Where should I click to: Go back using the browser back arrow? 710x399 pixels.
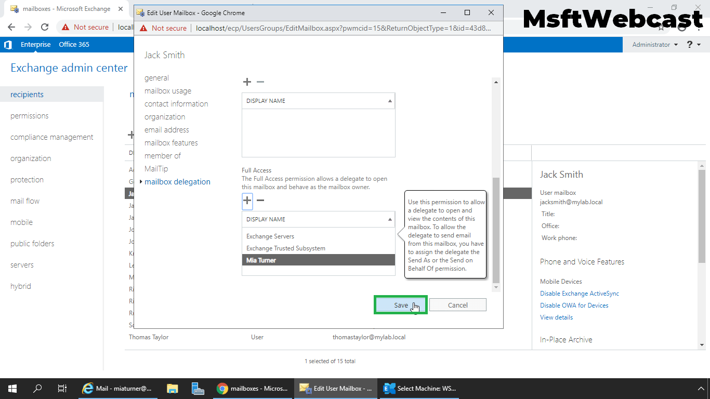(x=11, y=27)
